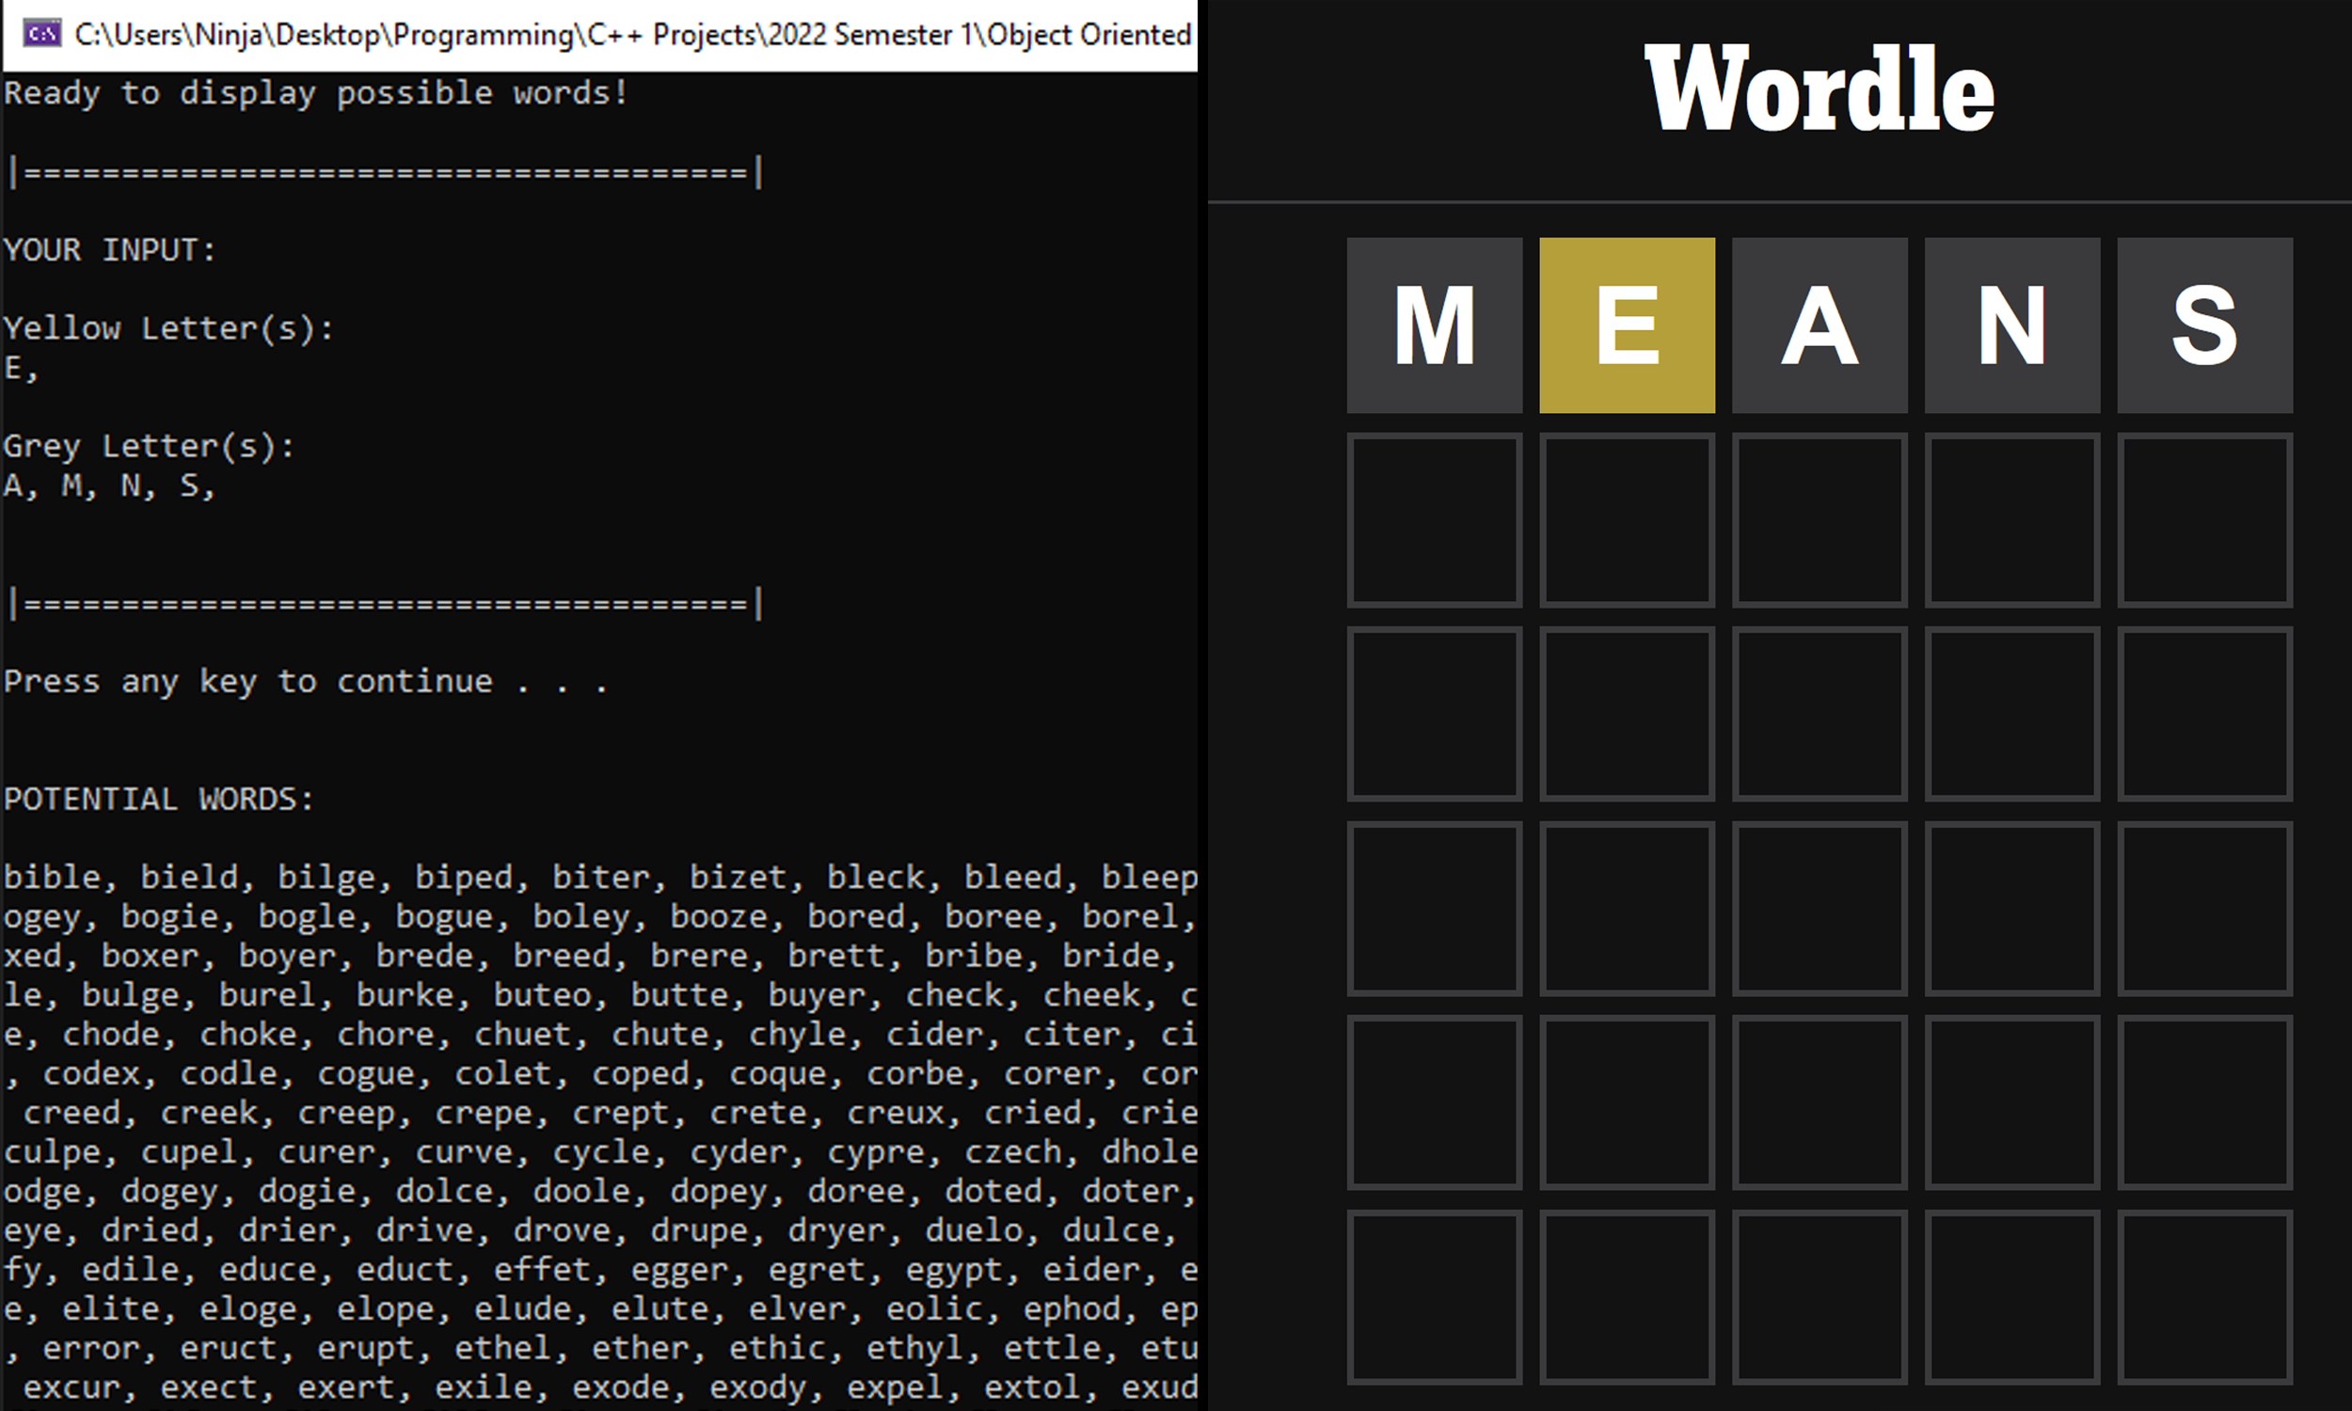Viewport: 2352px width, 1411px height.
Task: Select the grey A tile
Action: point(1820,325)
